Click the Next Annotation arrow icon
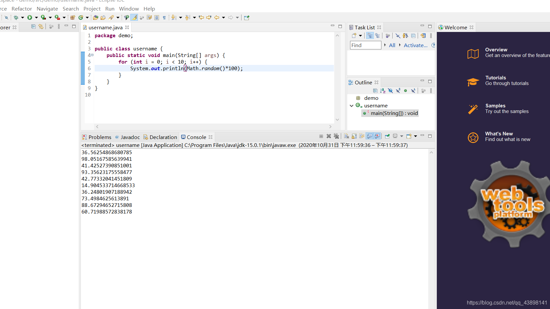The height and width of the screenshot is (309, 550). [x=174, y=17]
